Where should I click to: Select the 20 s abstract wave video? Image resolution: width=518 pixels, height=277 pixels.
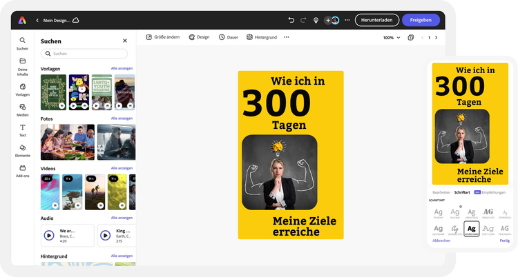click(x=50, y=192)
